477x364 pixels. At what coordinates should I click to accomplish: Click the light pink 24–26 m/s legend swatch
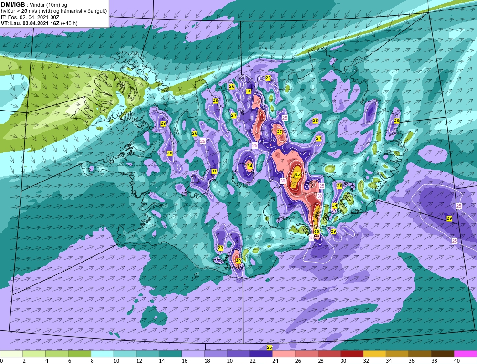[x=284, y=354]
